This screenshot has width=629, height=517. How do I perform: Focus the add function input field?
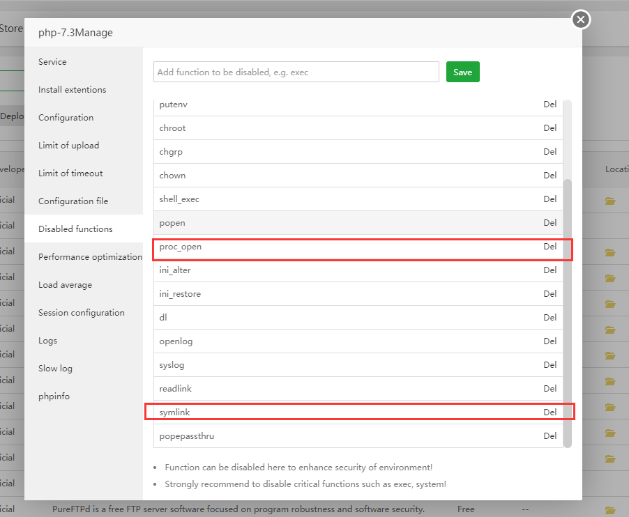296,72
